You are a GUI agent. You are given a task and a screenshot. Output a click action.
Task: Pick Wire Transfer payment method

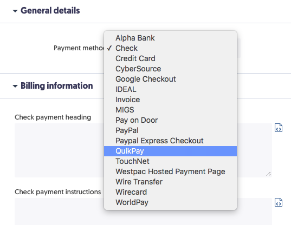170,182
